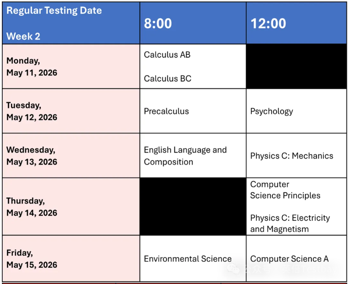Image resolution: width=348 pixels, height=284 pixels.
Task: Select the Friday, May 15, 2026 cell
Action: point(32,259)
